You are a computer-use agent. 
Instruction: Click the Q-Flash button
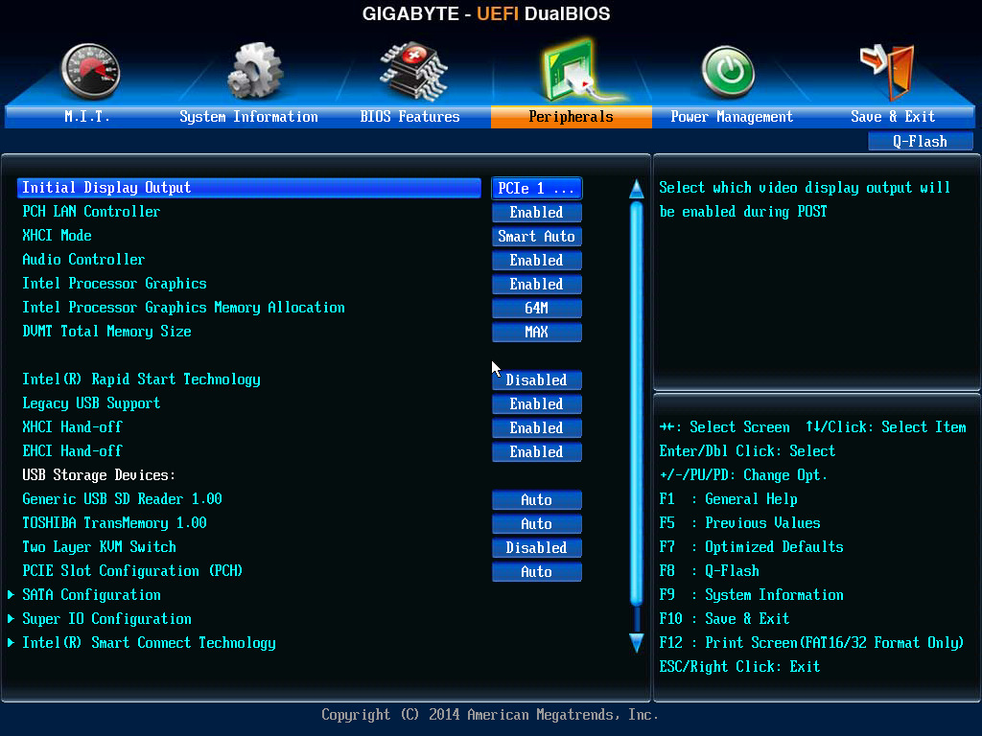[920, 142]
